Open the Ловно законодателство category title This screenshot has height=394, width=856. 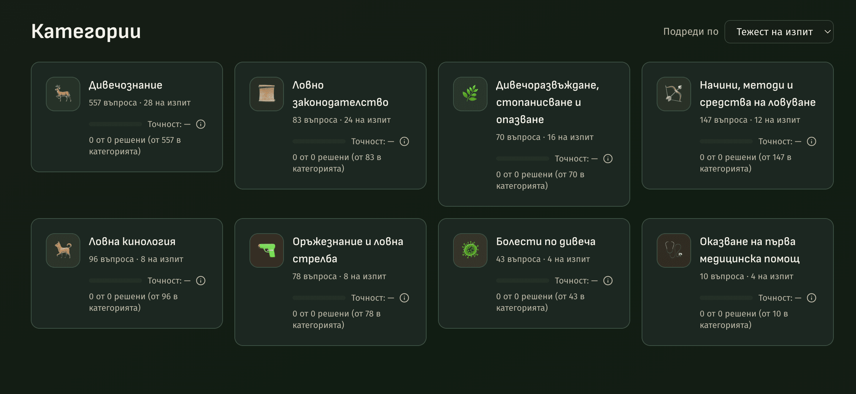click(340, 94)
